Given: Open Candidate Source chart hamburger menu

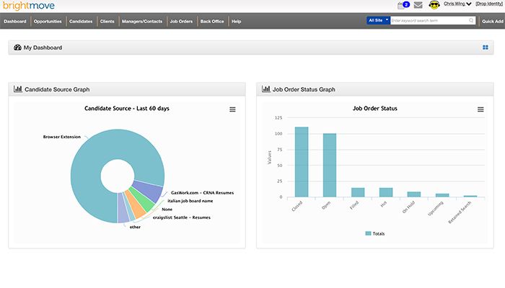Looking at the screenshot, I should [232, 109].
